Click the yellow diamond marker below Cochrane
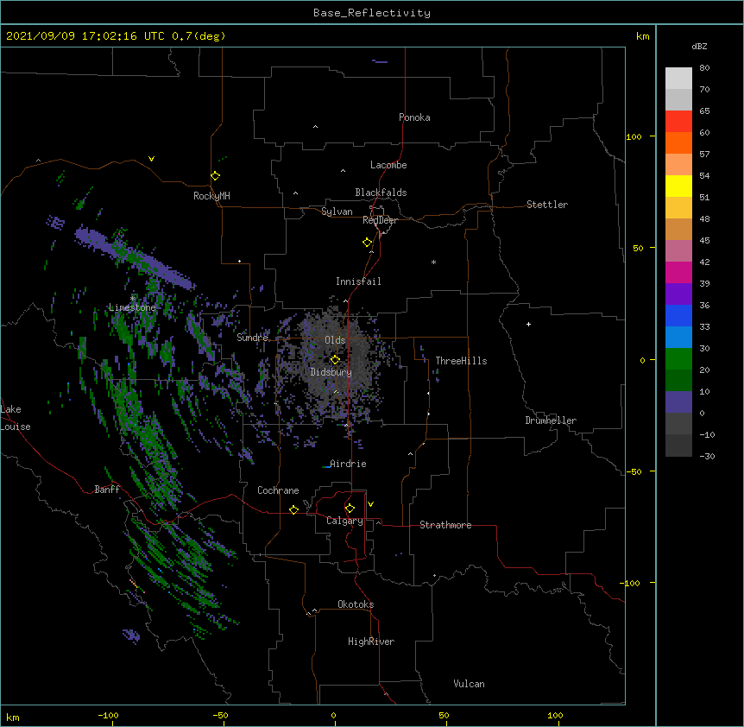 (x=293, y=509)
